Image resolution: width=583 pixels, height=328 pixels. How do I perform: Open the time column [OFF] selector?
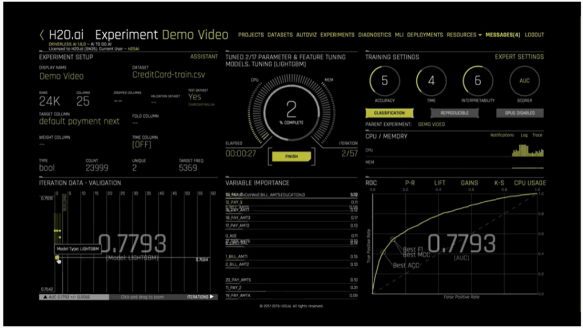[142, 145]
